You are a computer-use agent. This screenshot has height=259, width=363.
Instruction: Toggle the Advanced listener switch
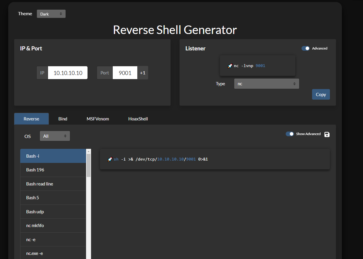coord(306,48)
